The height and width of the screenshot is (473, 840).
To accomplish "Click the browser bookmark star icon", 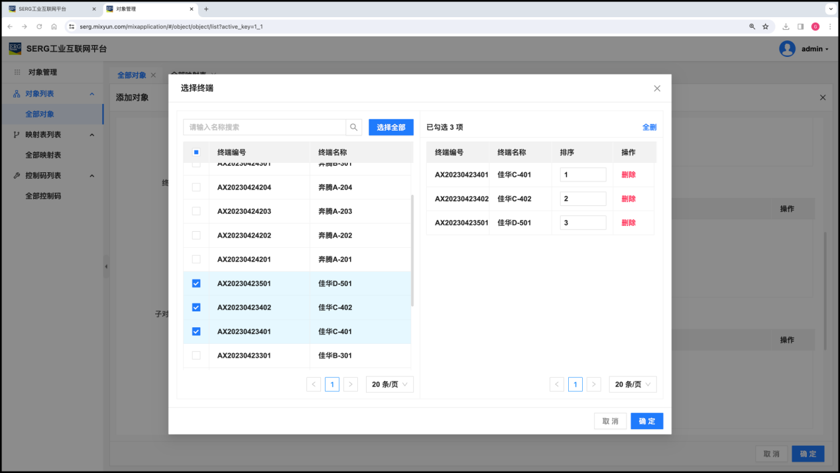I will tap(765, 26).
